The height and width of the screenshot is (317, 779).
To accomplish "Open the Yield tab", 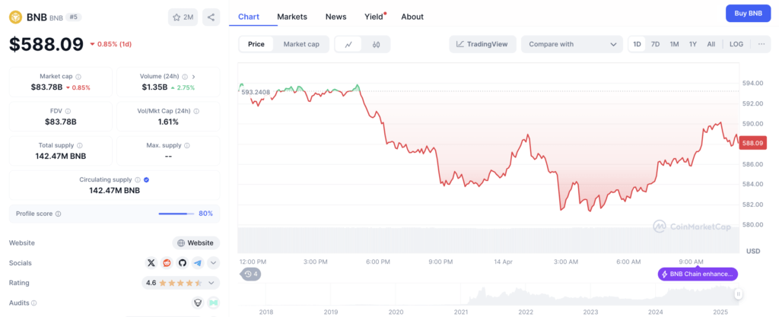I will (374, 17).
